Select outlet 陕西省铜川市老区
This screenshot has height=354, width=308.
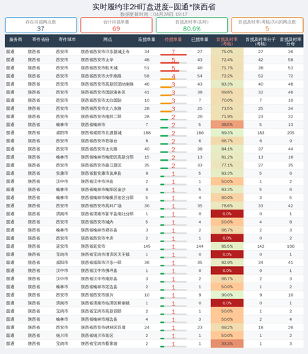(x=97, y=336)
